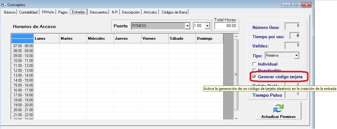
Task: Show the Artículos tab
Action: pos(150,12)
